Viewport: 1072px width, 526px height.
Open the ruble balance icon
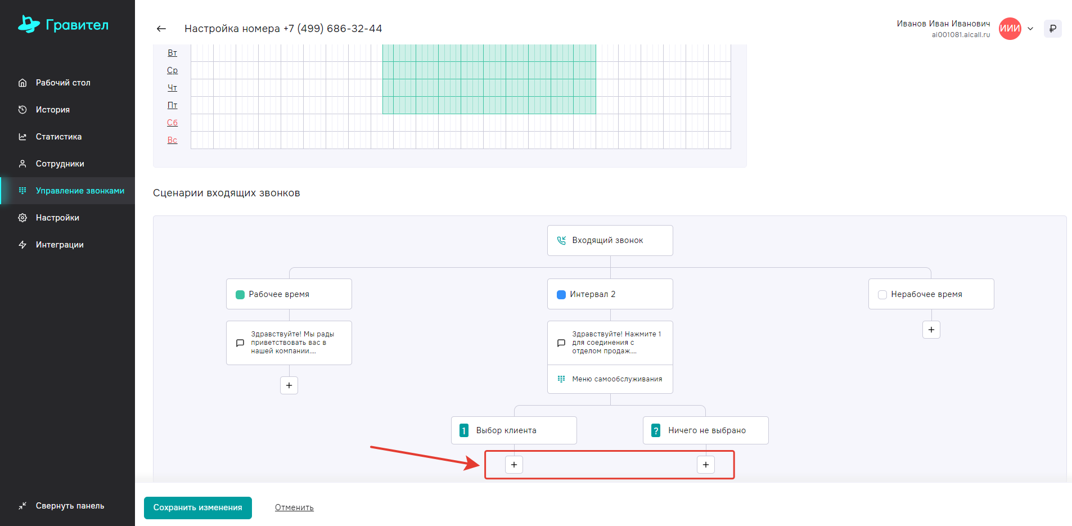pos(1052,29)
